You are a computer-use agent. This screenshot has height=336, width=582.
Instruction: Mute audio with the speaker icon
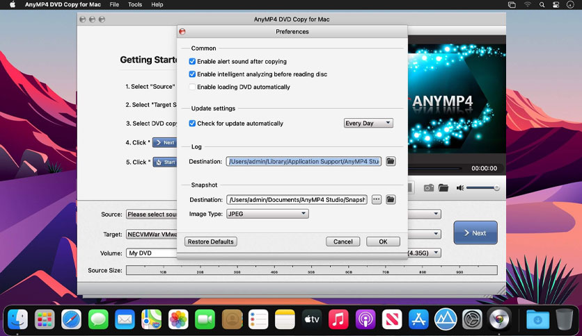(460, 188)
